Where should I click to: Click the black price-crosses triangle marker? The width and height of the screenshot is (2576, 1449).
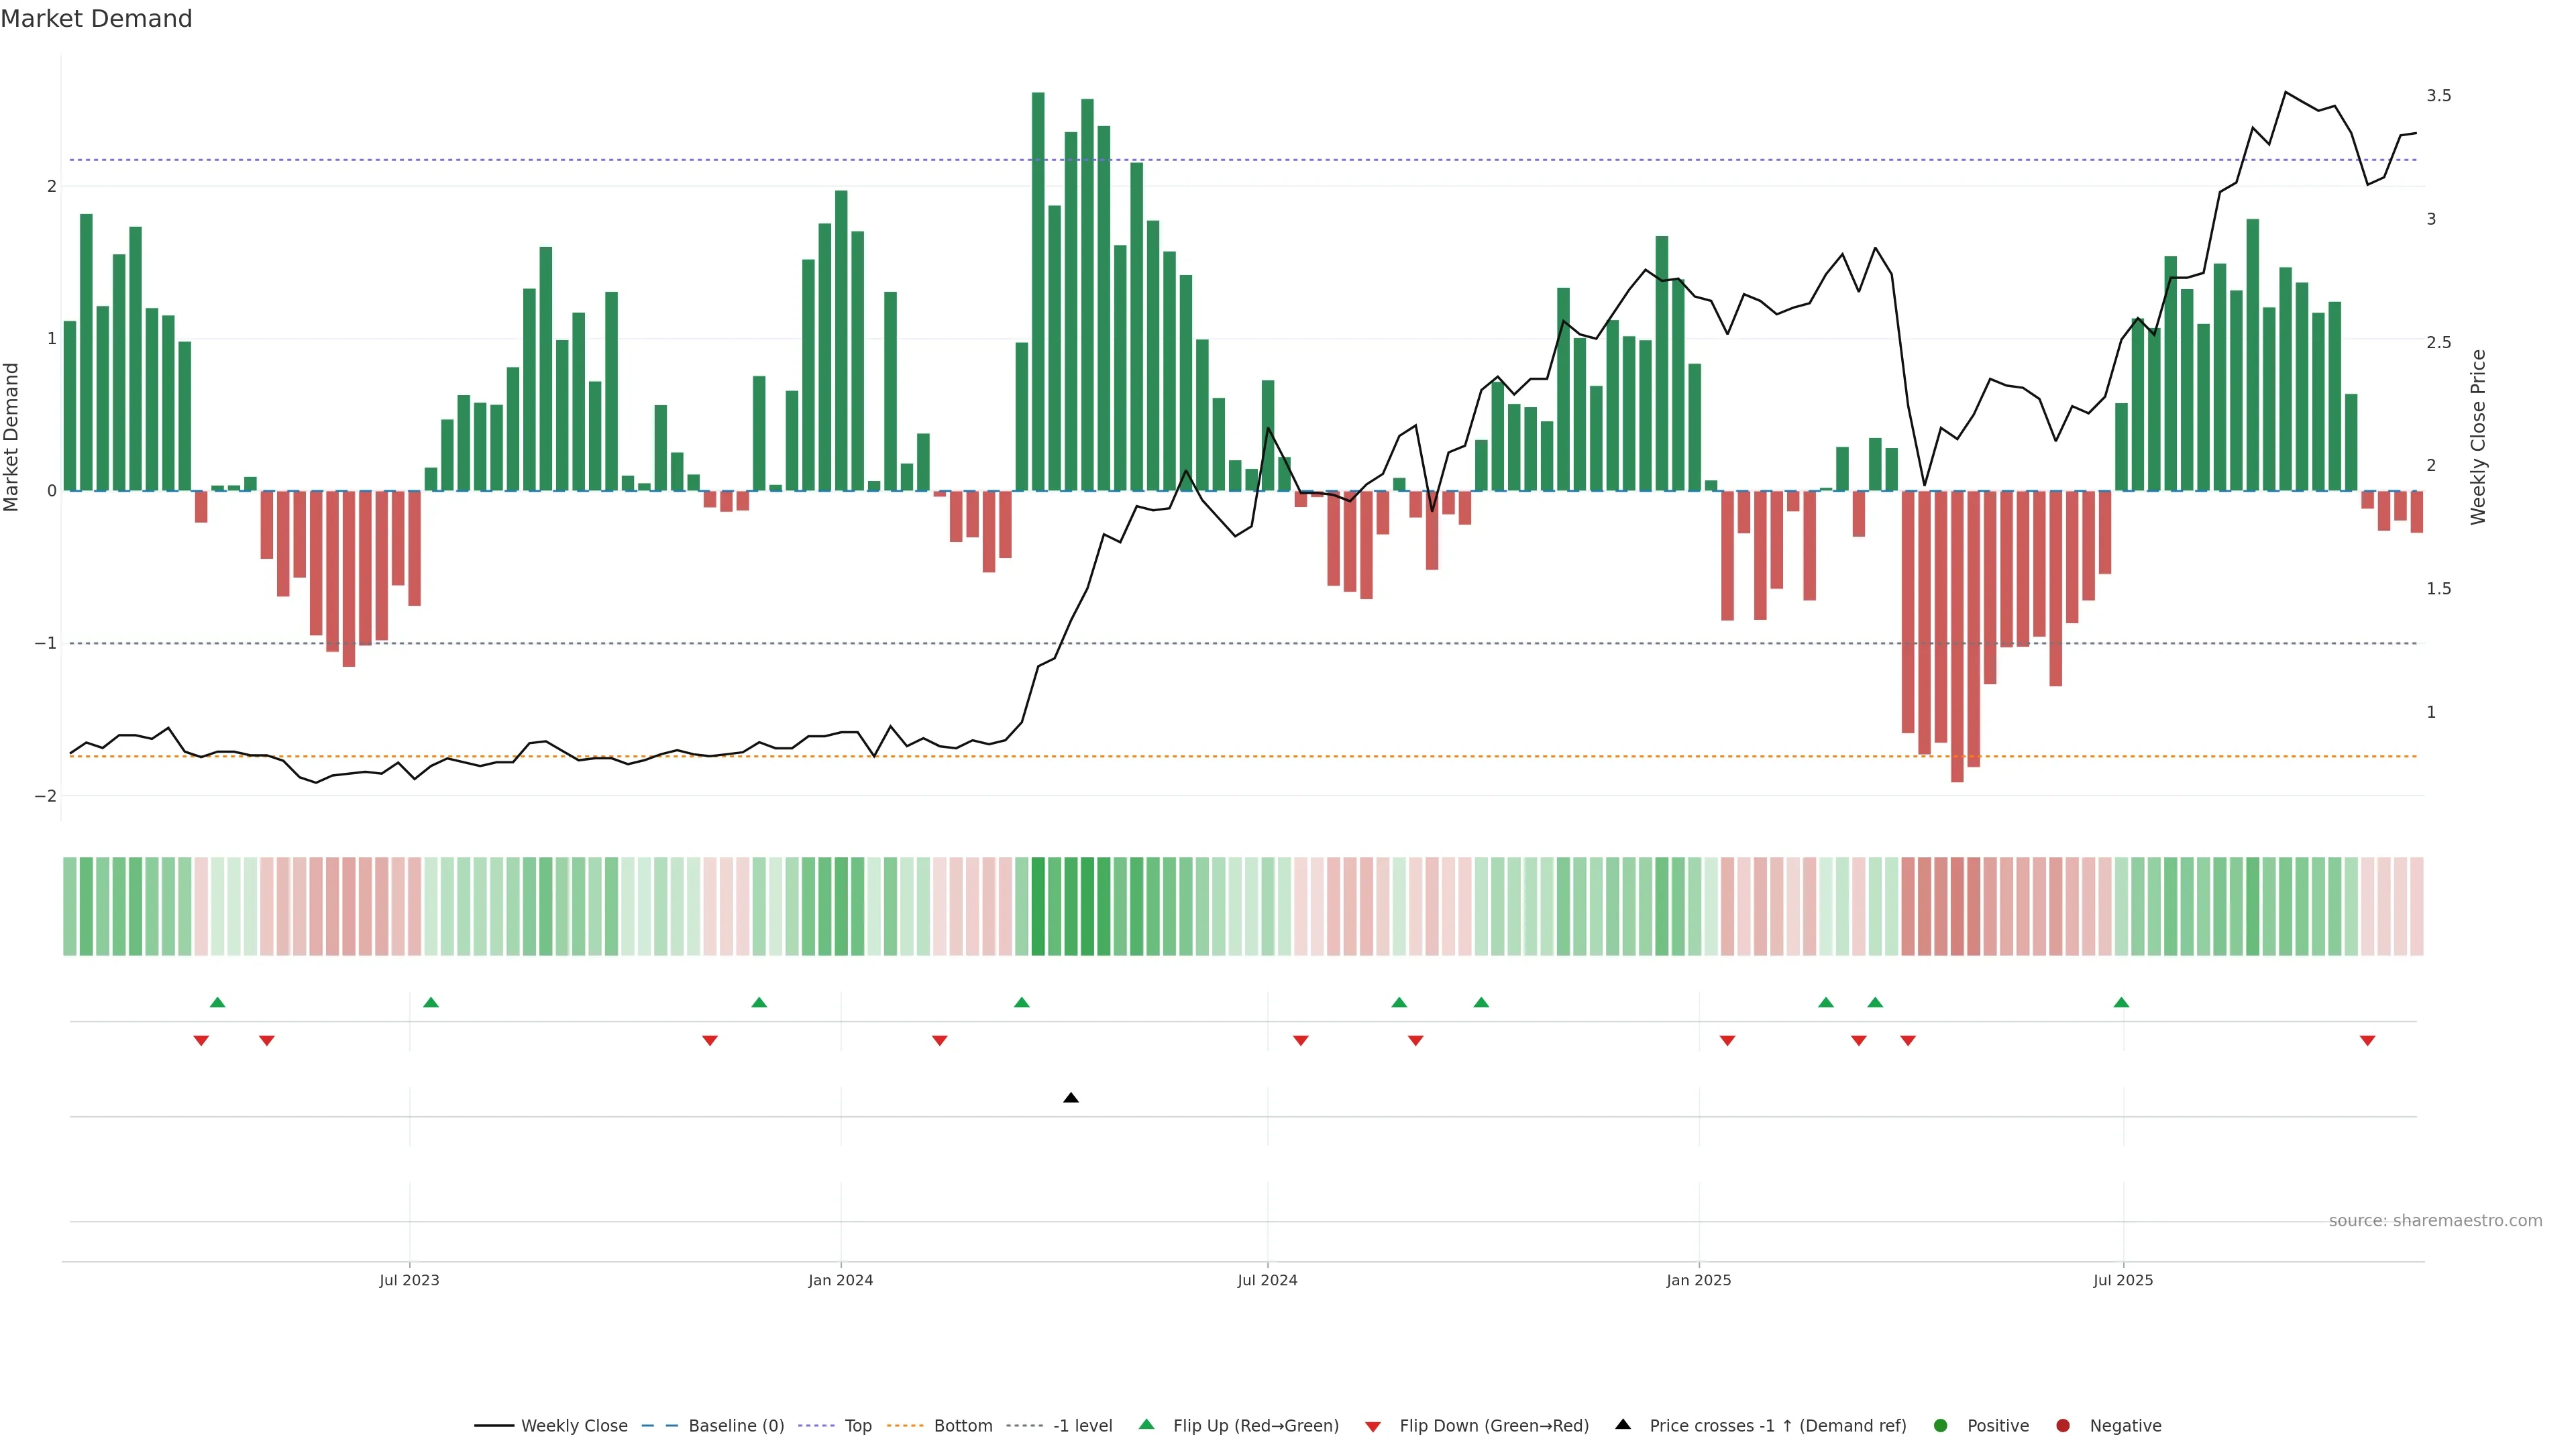tap(1071, 1098)
